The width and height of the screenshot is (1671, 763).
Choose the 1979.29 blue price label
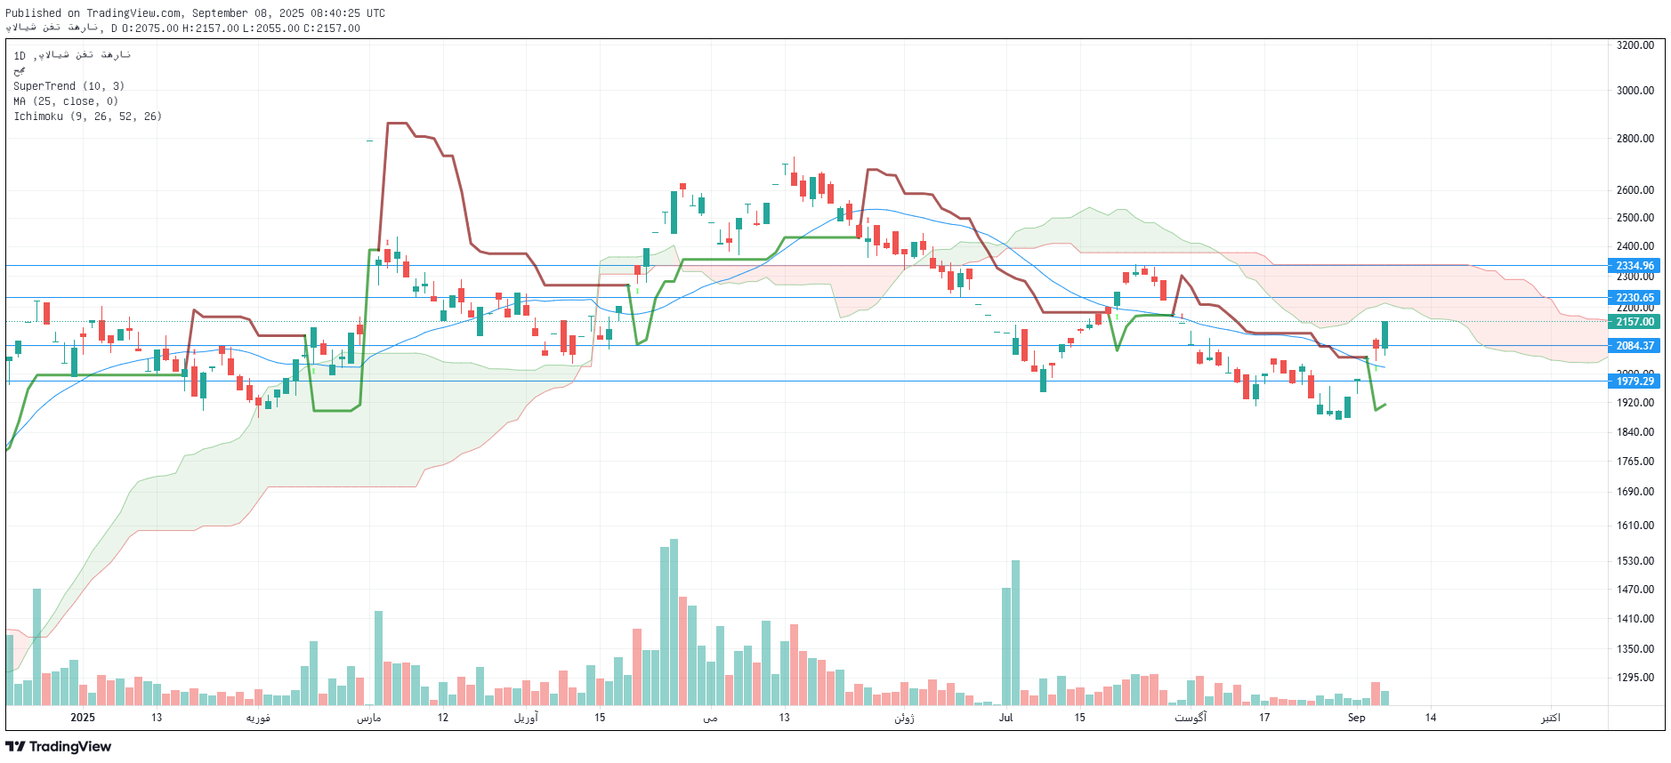point(1635,381)
